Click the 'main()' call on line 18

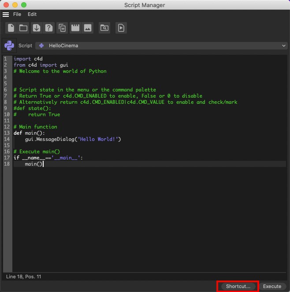click(33, 164)
